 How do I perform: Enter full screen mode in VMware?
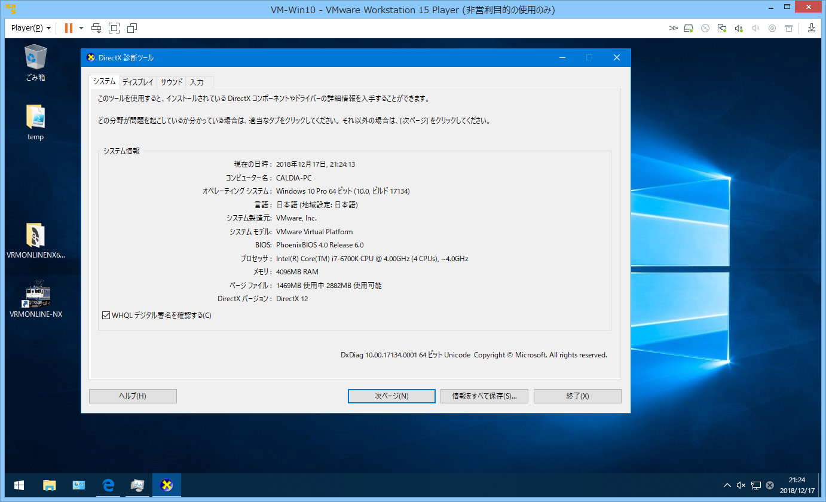click(x=114, y=28)
